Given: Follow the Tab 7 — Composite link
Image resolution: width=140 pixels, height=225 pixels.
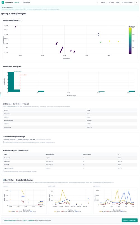Looking at the screenshot, I should (x=28, y=220).
